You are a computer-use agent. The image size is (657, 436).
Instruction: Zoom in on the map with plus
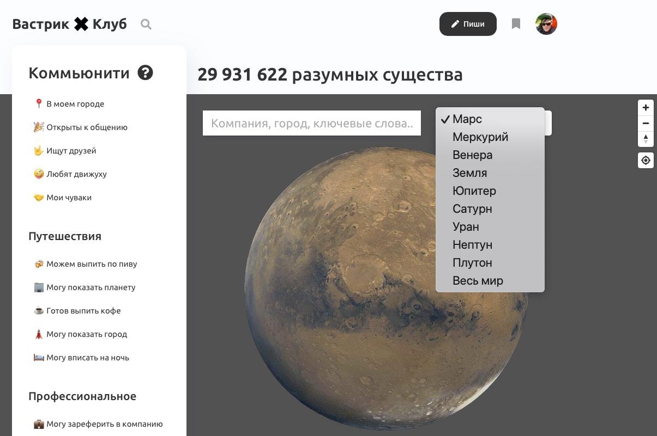(646, 108)
